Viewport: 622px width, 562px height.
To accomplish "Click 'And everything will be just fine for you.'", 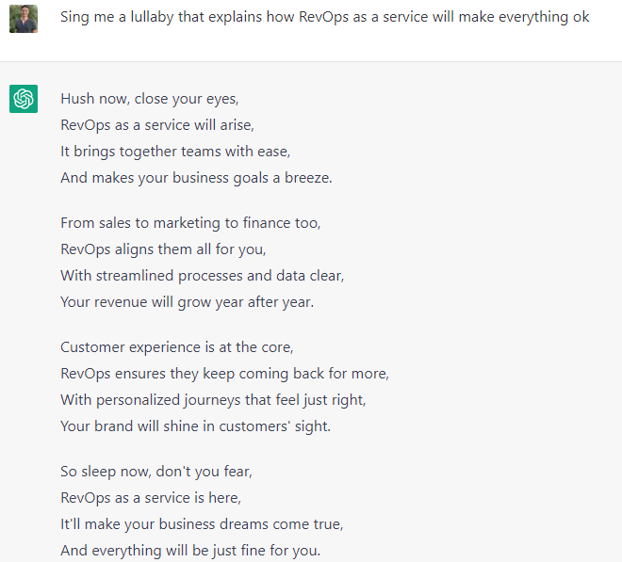I will click(190, 550).
